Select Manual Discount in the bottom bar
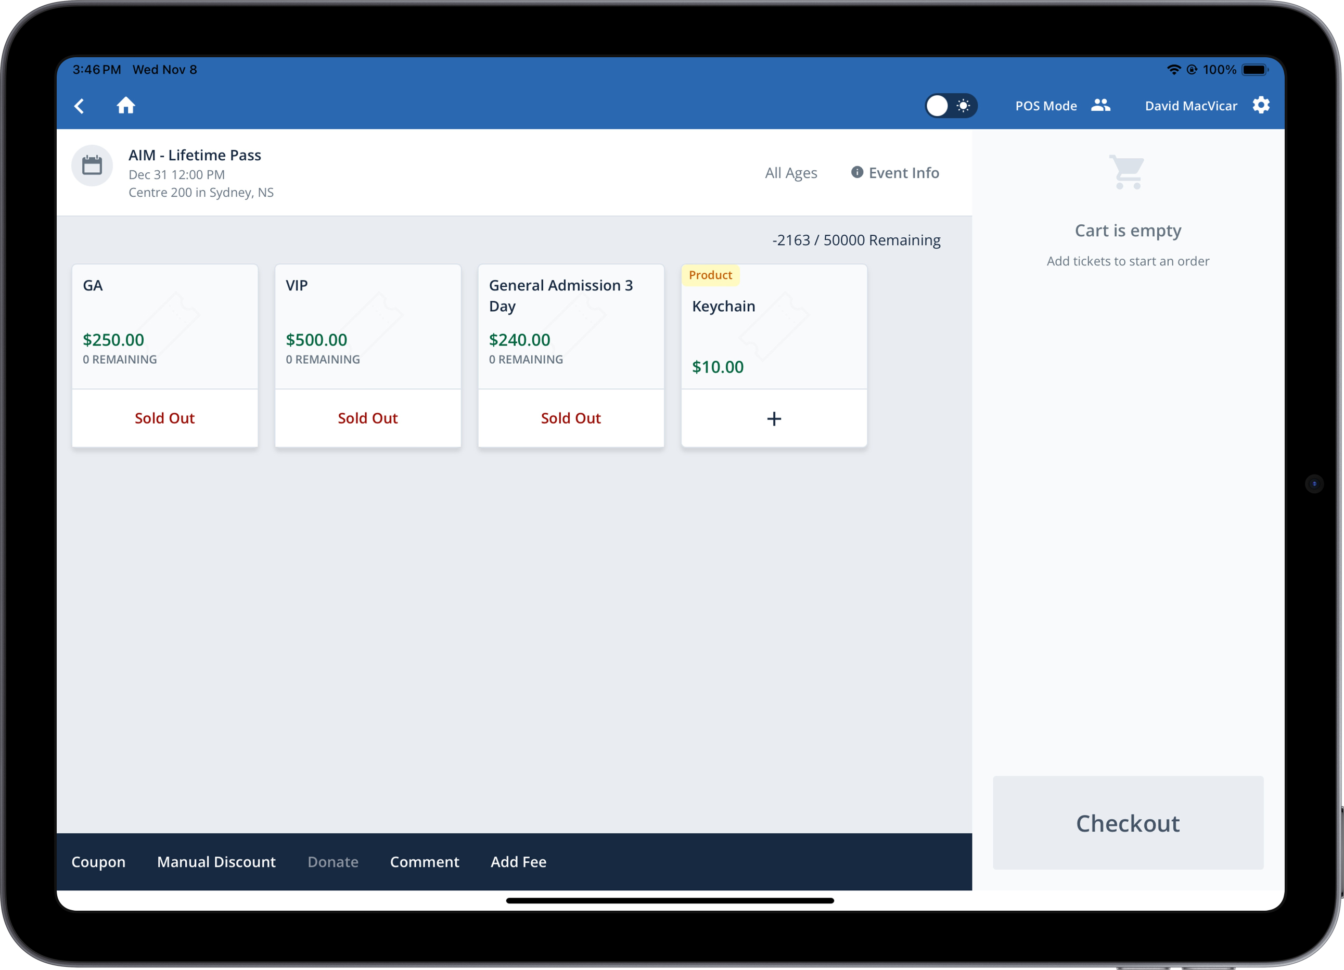1344x970 pixels. coord(216,862)
